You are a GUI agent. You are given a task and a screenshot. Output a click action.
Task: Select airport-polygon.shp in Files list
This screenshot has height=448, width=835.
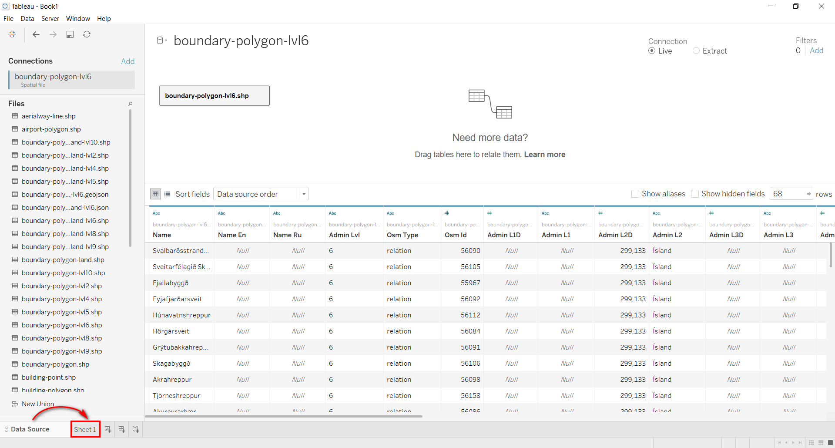coord(51,129)
